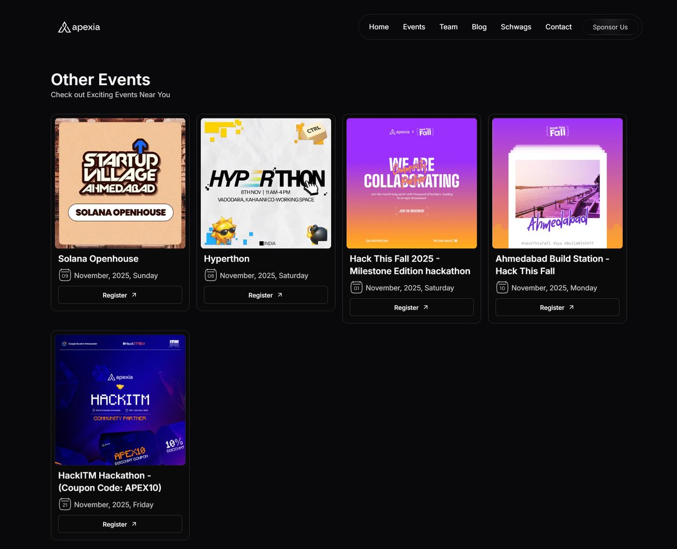Click the date text November, 2025, Sunday

(x=116, y=276)
